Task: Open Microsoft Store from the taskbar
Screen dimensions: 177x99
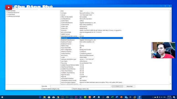Action: point(49,97)
